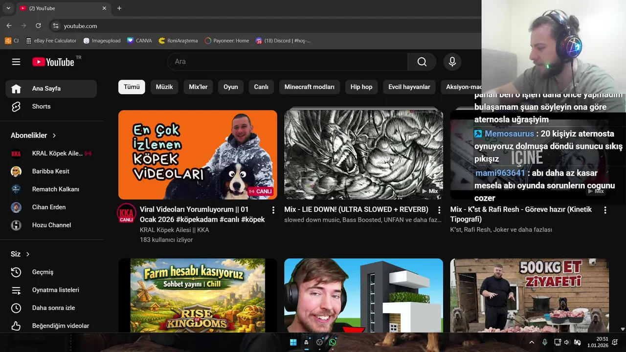
Task: Go back in the browser
Action: [9, 26]
